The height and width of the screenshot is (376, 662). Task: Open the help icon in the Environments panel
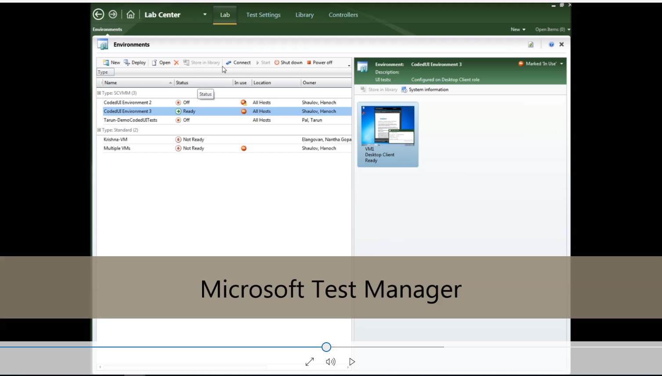pyautogui.click(x=551, y=44)
